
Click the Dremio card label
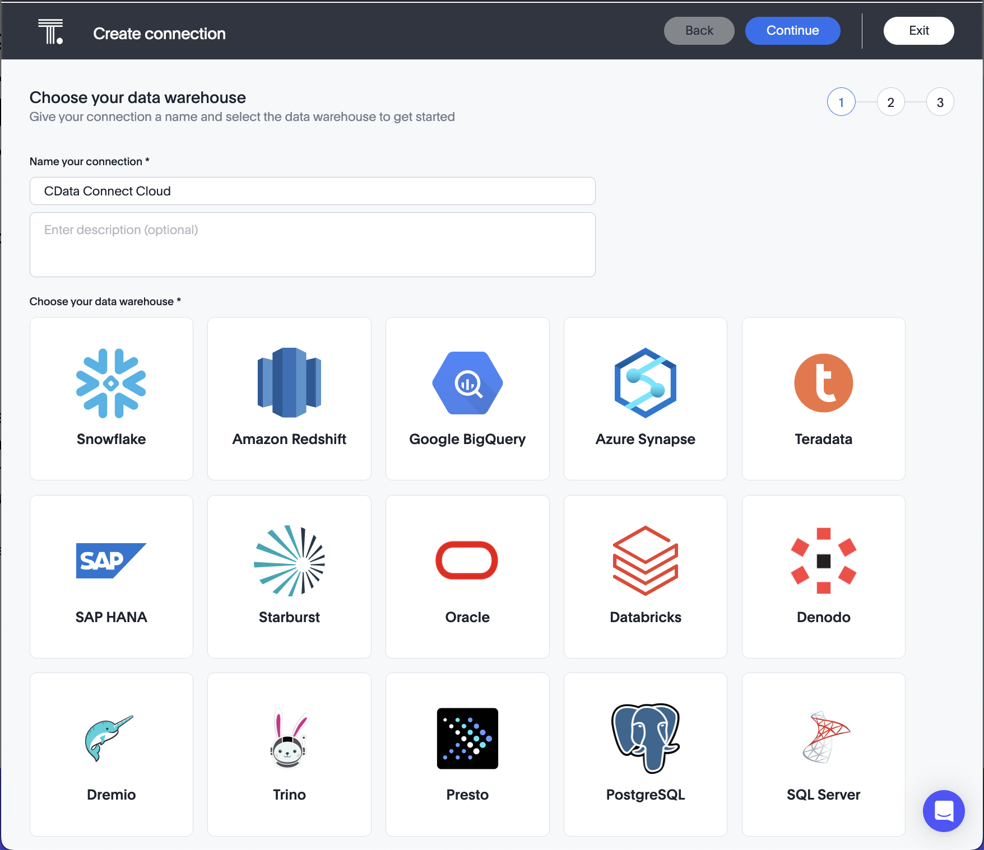(111, 795)
